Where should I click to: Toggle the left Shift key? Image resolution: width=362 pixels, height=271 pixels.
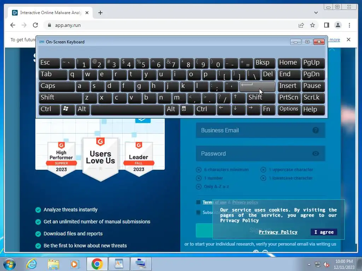tap(60, 98)
